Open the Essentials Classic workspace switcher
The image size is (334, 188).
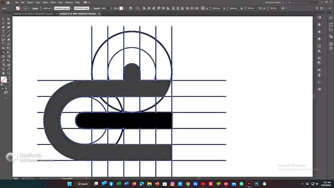click(275, 2)
